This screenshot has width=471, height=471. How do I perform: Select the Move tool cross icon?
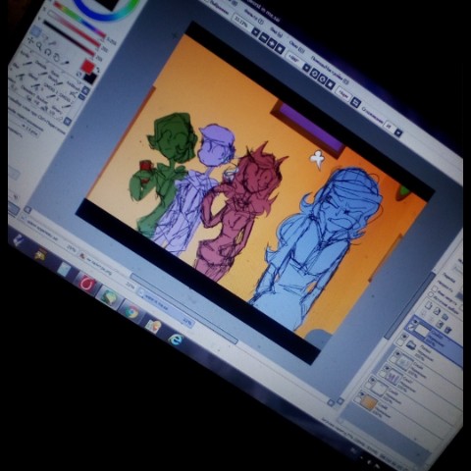[30, 41]
